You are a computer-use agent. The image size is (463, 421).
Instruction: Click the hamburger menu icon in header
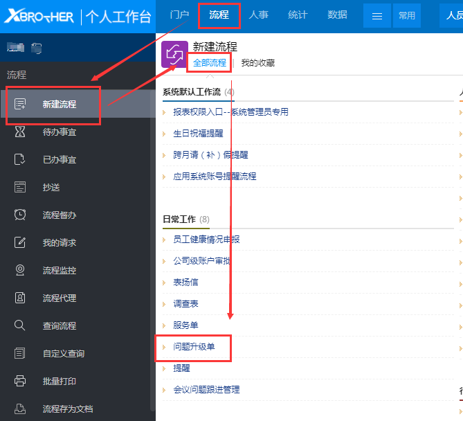[x=377, y=16]
